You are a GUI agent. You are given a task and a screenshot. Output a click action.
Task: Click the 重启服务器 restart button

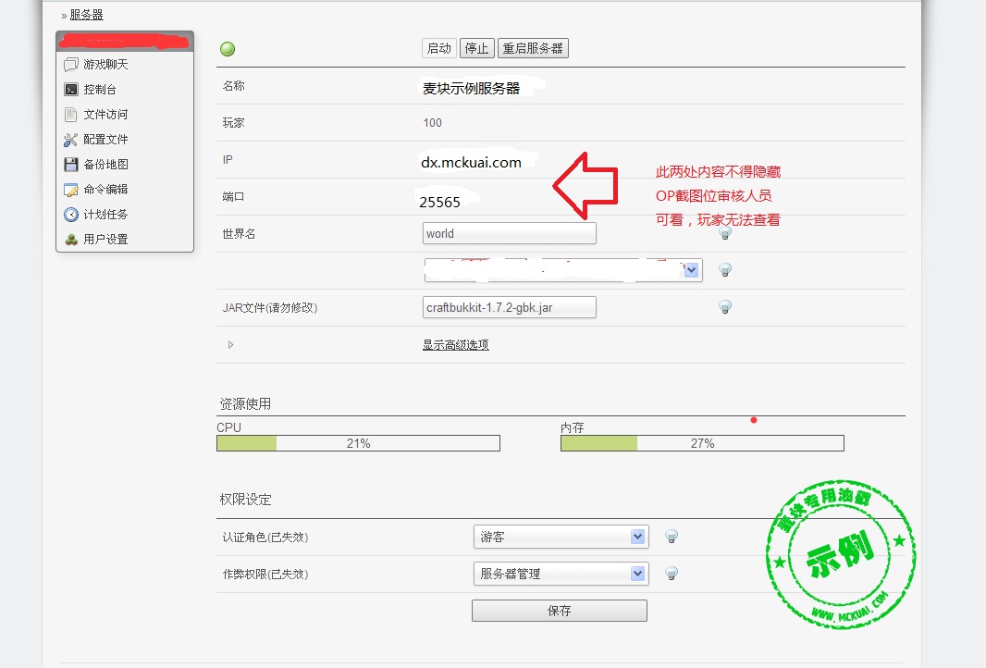(x=533, y=48)
